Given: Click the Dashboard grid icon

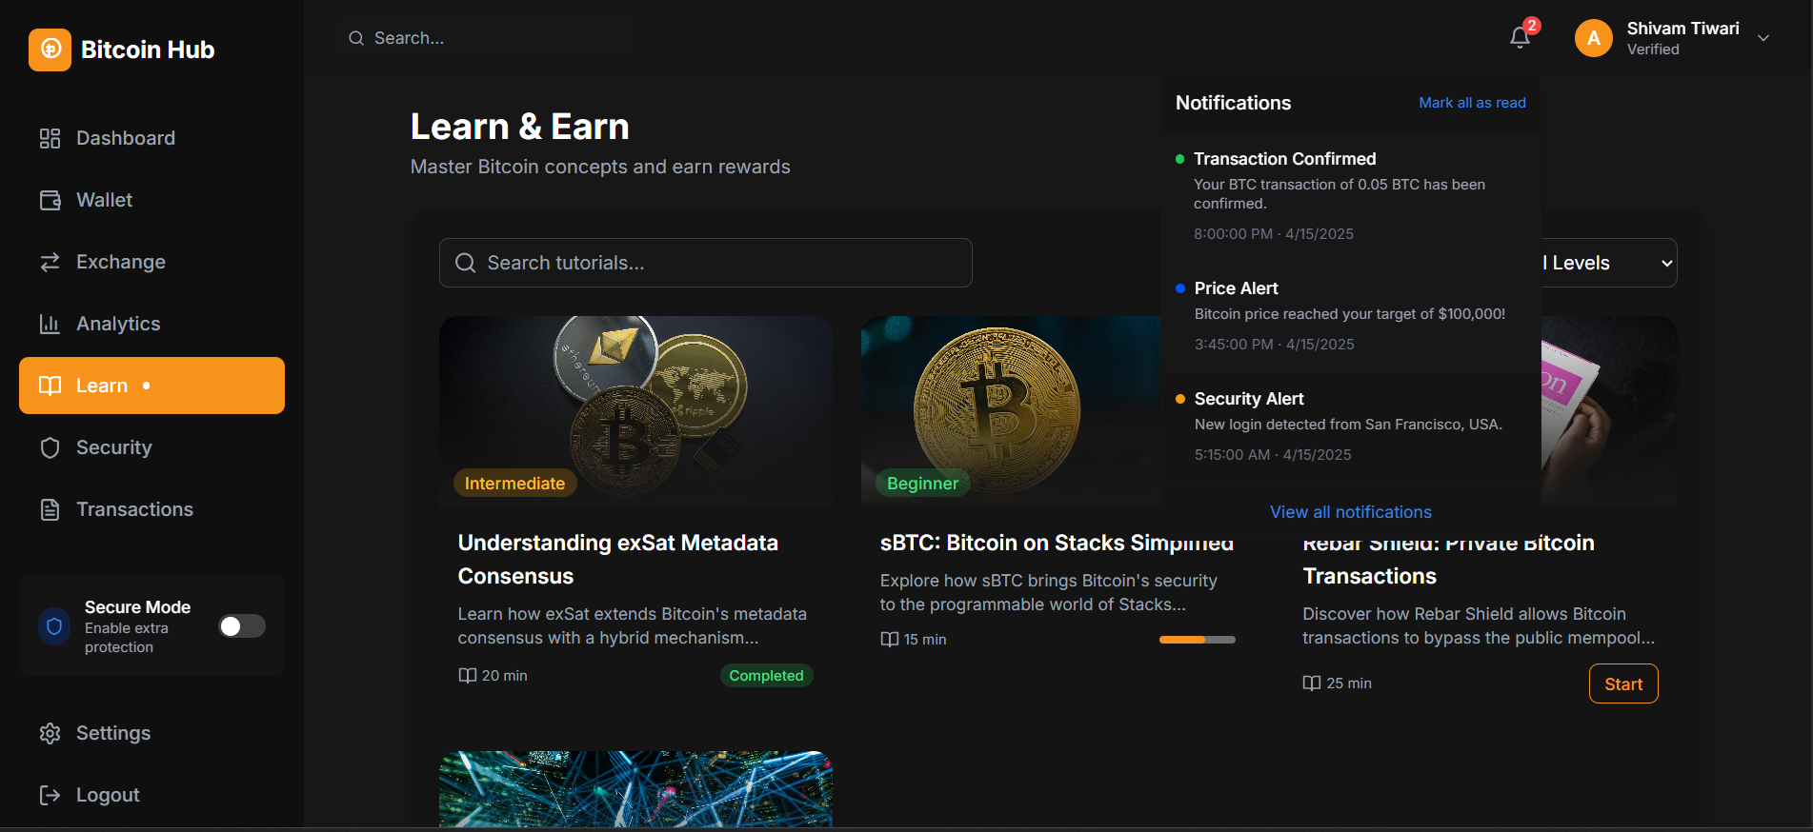Looking at the screenshot, I should click(50, 139).
